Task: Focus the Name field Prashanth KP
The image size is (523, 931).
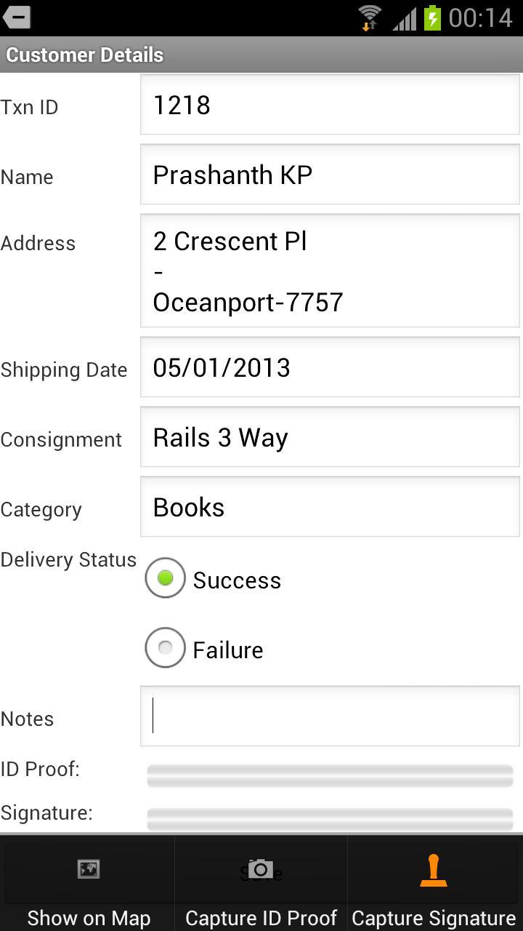Action: click(x=330, y=175)
